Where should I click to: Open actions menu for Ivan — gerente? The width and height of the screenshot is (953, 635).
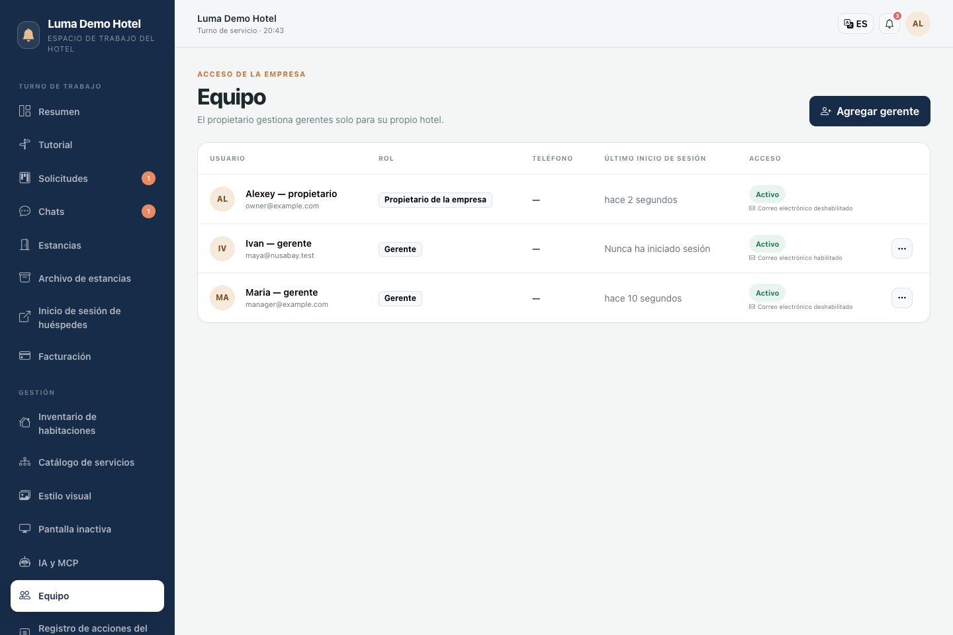(x=902, y=249)
